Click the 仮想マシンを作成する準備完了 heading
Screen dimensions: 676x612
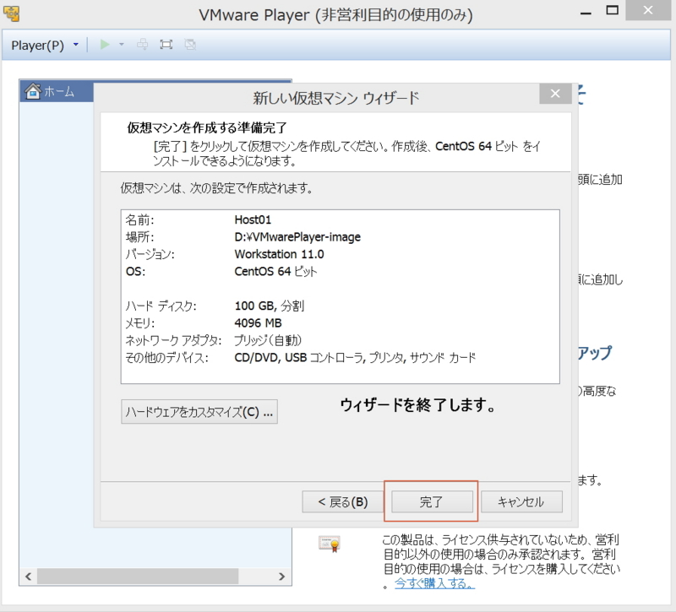(x=207, y=127)
